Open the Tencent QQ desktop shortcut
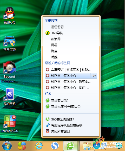The image size is (125, 151). coord(10,15)
